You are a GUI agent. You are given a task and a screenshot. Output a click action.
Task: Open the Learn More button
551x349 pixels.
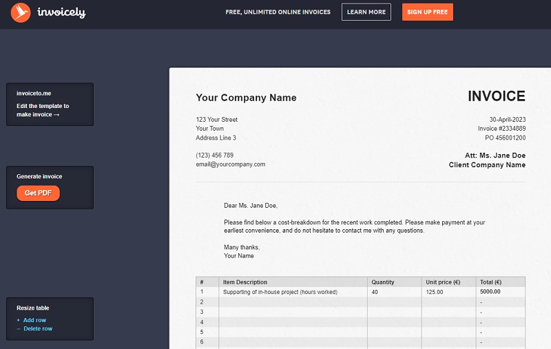point(366,12)
